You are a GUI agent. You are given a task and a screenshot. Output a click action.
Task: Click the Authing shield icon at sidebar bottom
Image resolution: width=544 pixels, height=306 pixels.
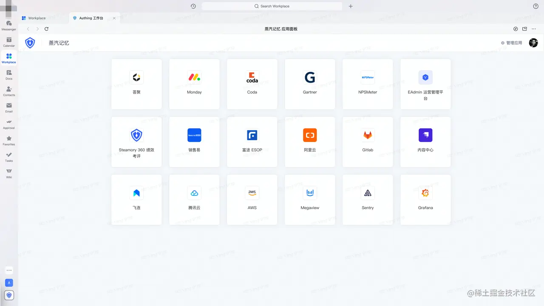(x=9, y=295)
